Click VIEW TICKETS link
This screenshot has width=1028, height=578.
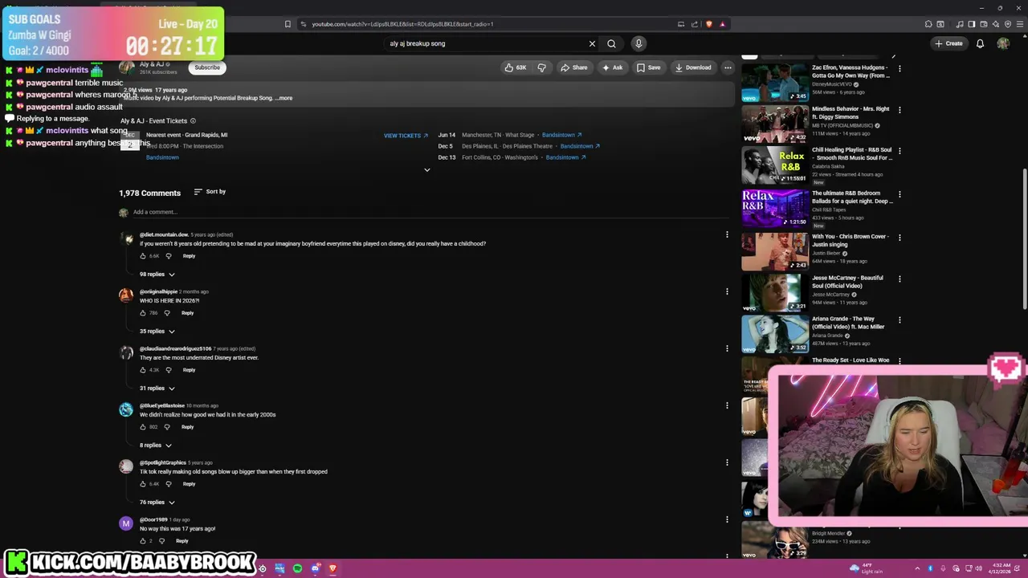(x=406, y=136)
